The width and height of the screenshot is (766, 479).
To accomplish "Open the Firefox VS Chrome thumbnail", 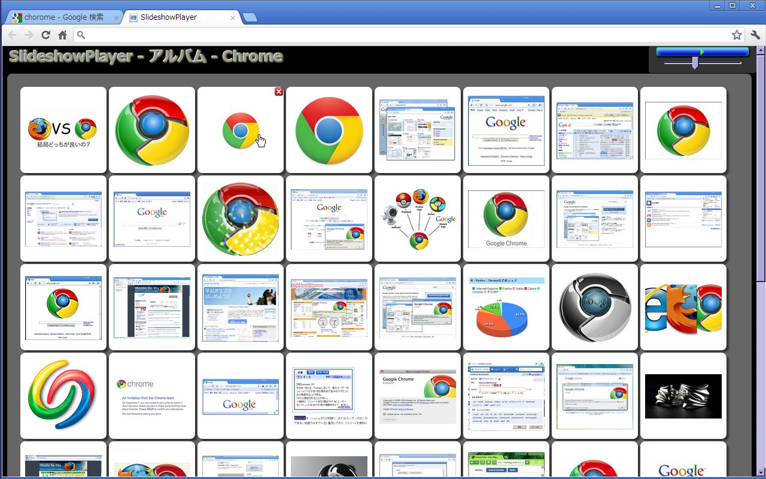I will 63,130.
